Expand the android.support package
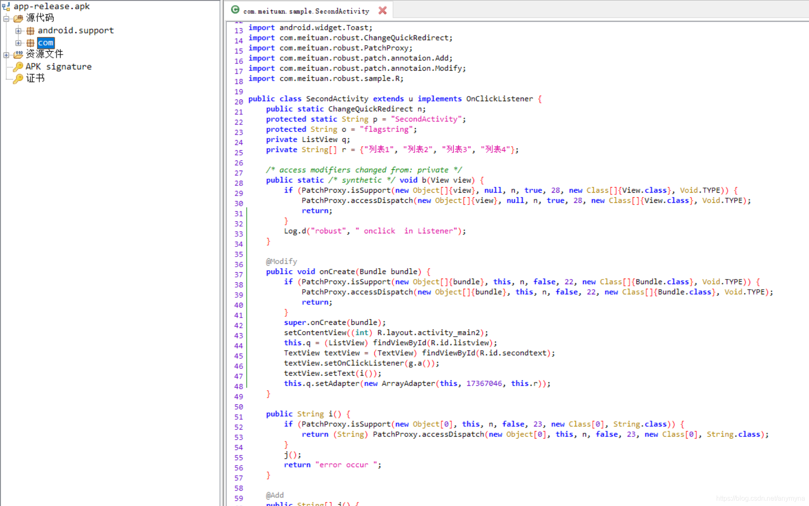The image size is (809, 506). click(x=18, y=30)
